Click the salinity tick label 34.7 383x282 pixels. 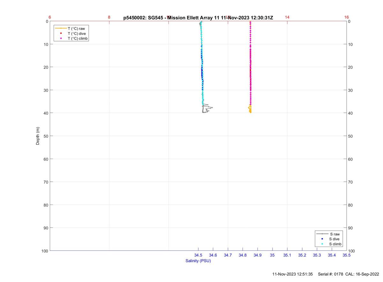tap(228, 255)
